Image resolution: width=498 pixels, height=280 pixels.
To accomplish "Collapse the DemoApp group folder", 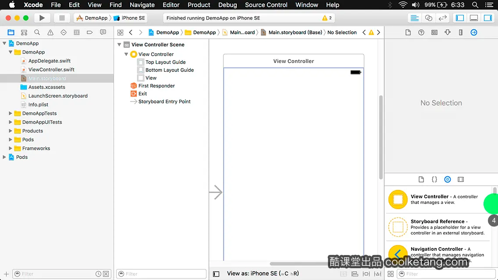I will point(11,52).
